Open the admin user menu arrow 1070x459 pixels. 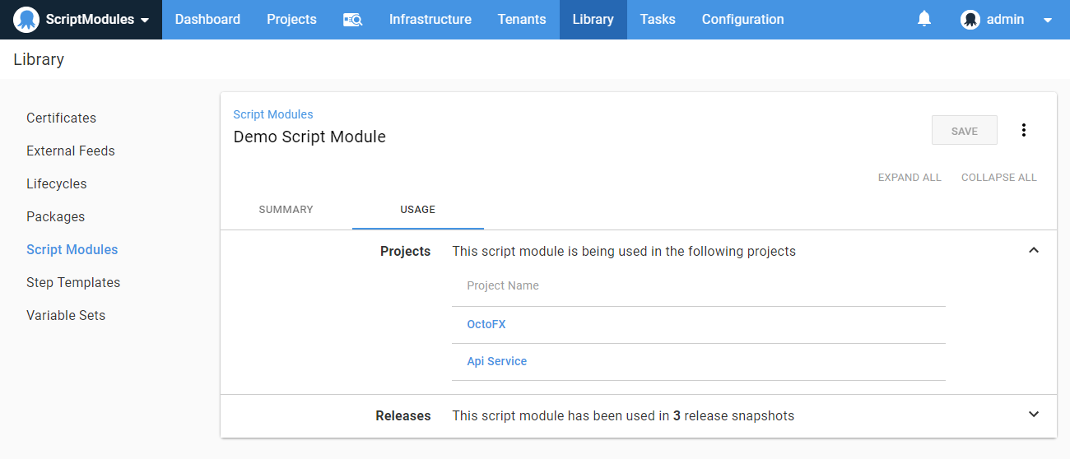click(x=1048, y=20)
